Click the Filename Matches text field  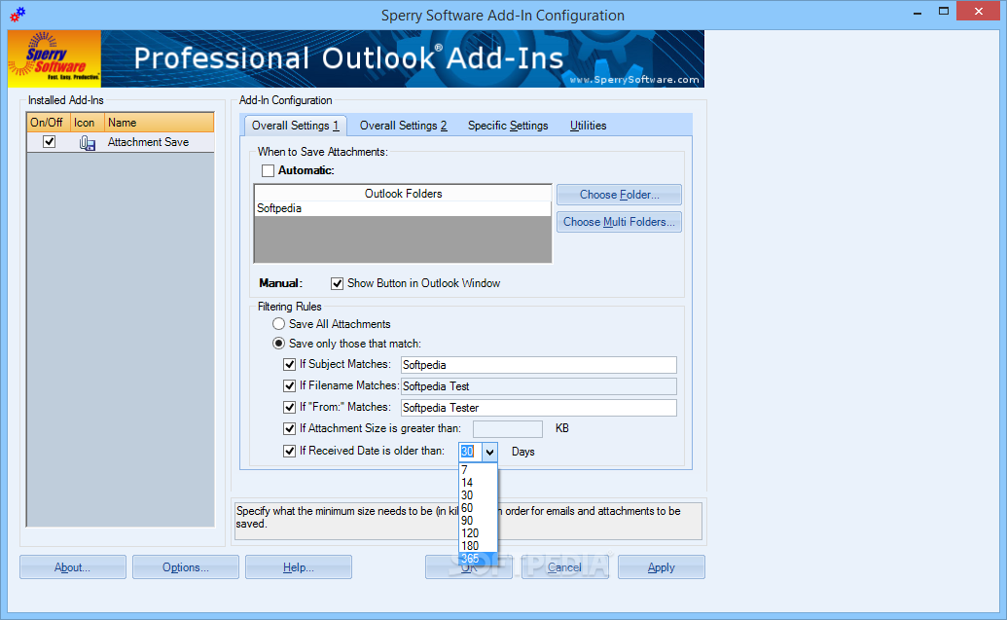(x=539, y=386)
